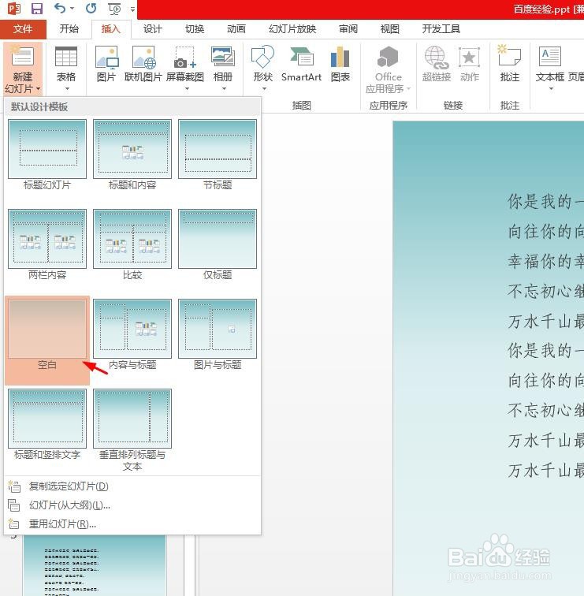Save the presentation with floppy disk icon

[37, 9]
